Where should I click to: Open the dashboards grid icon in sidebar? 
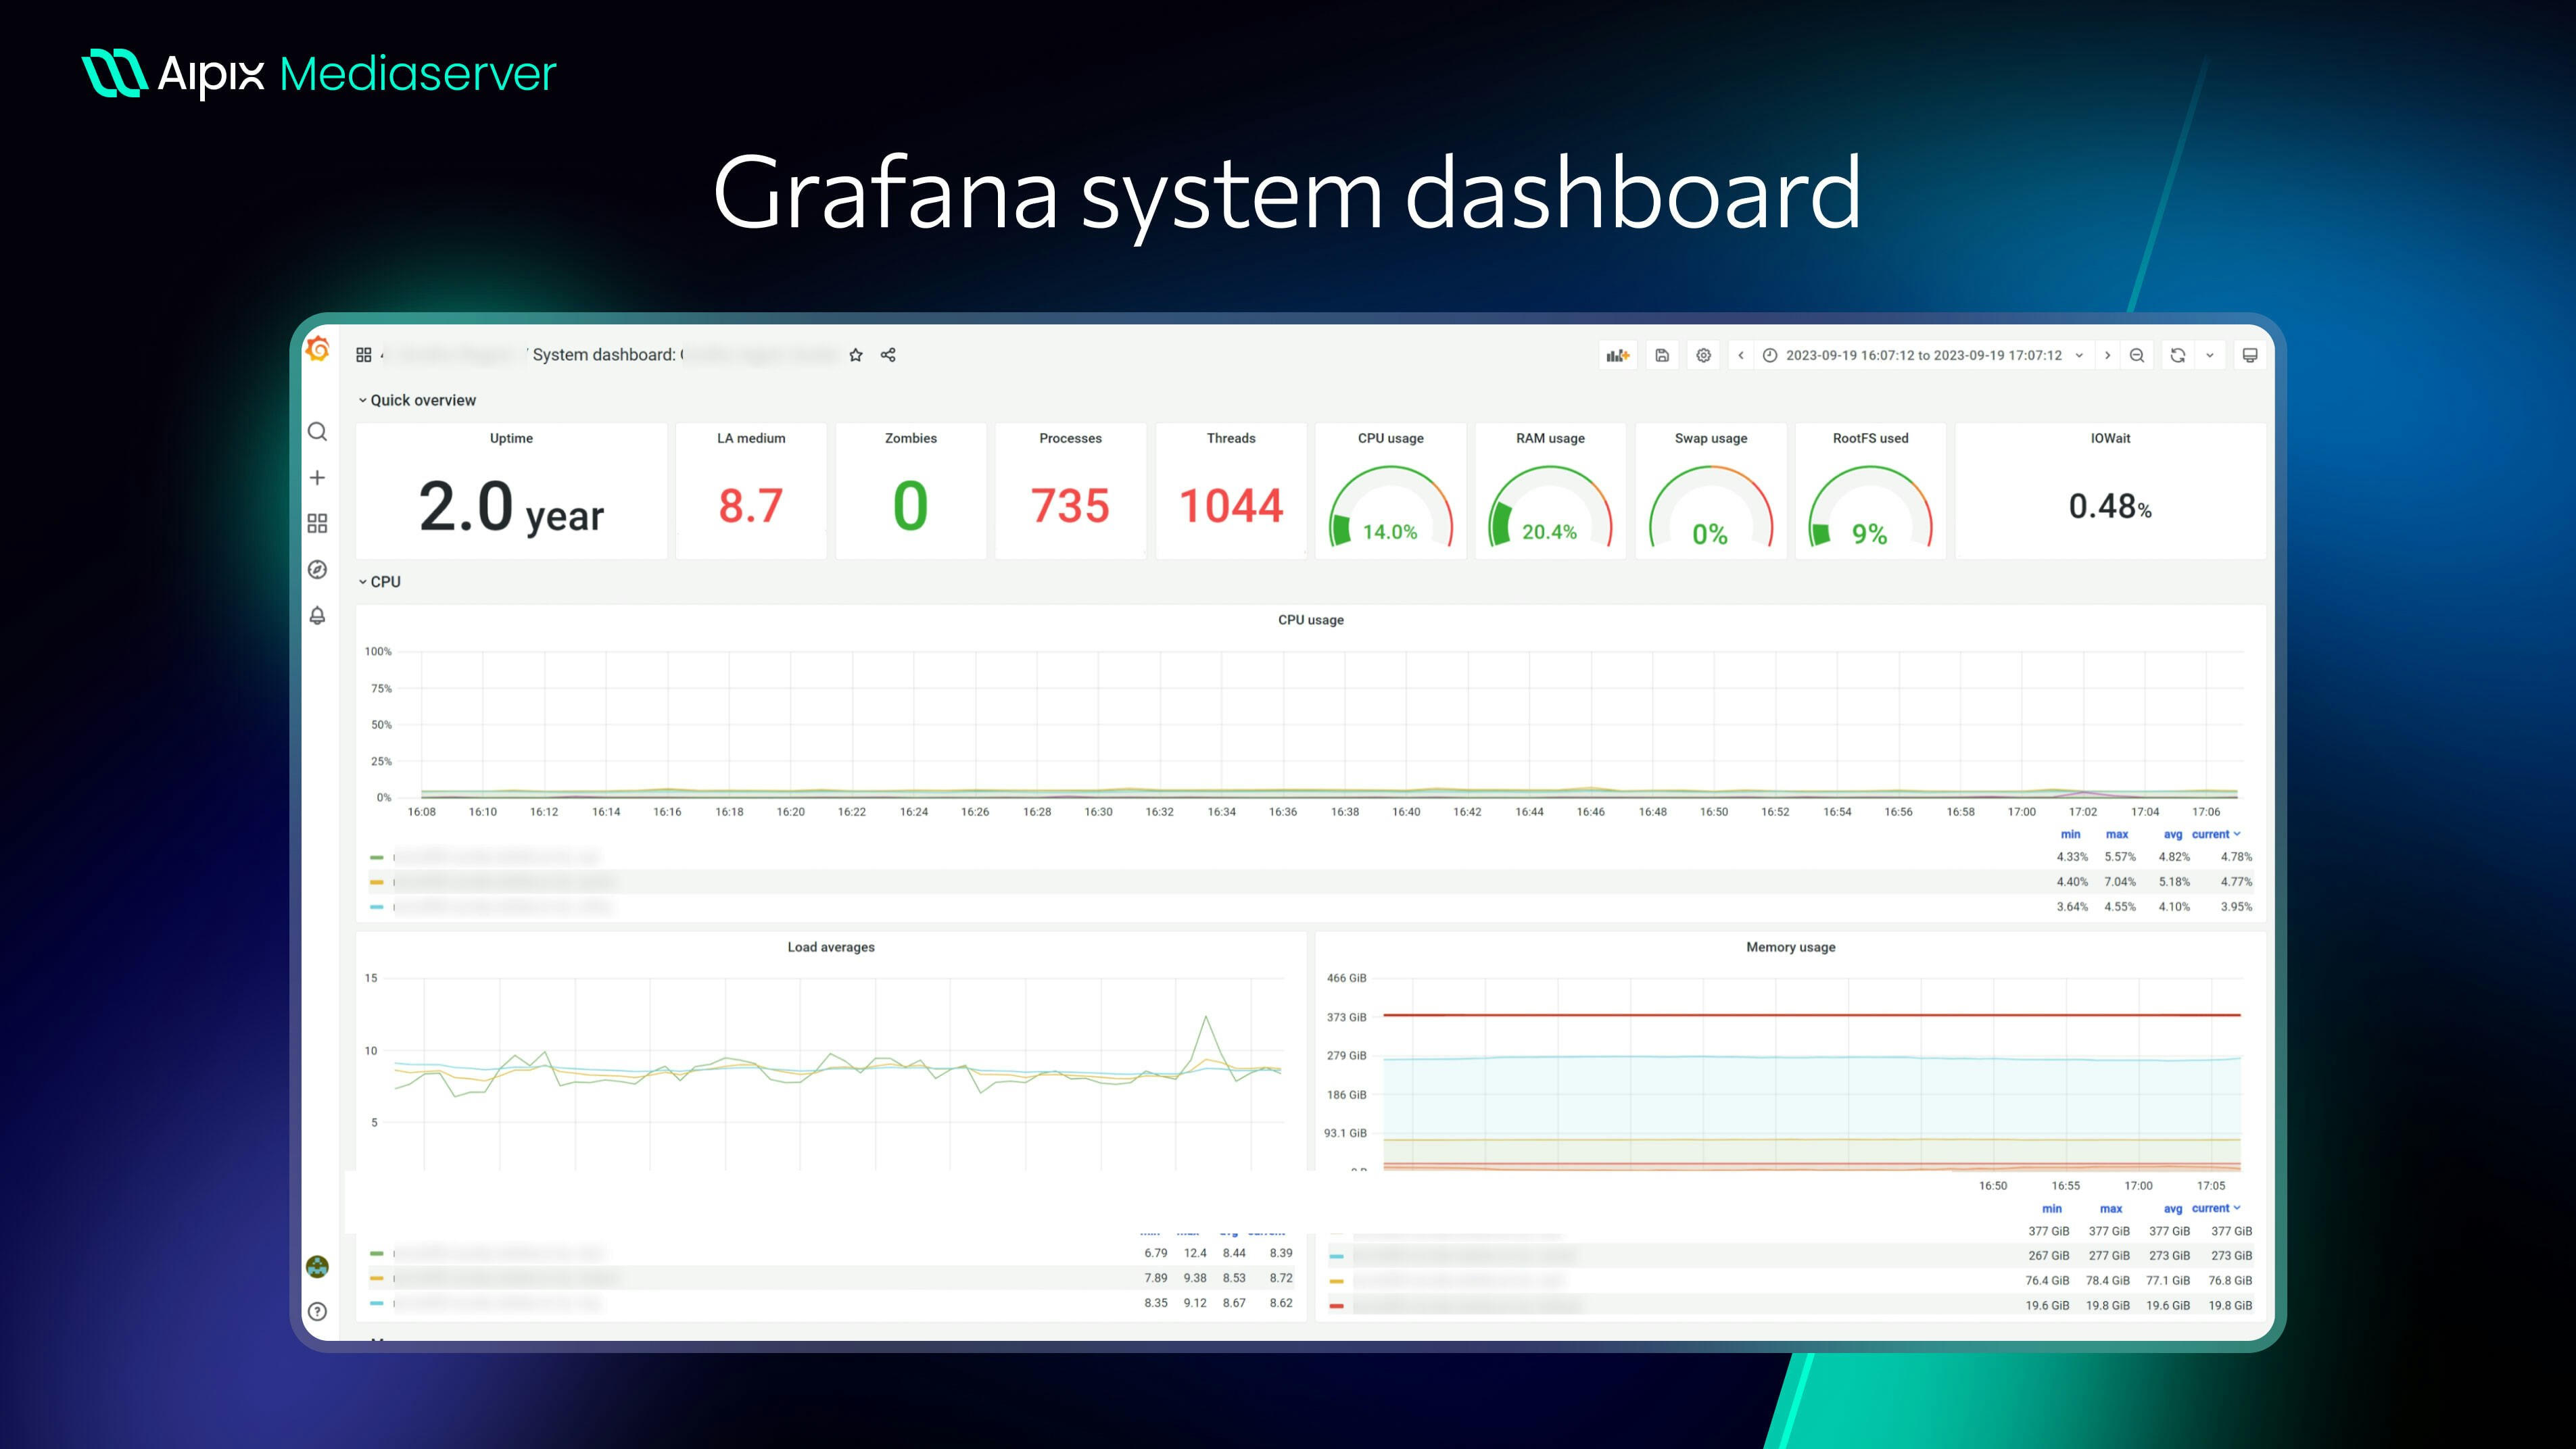tap(317, 524)
